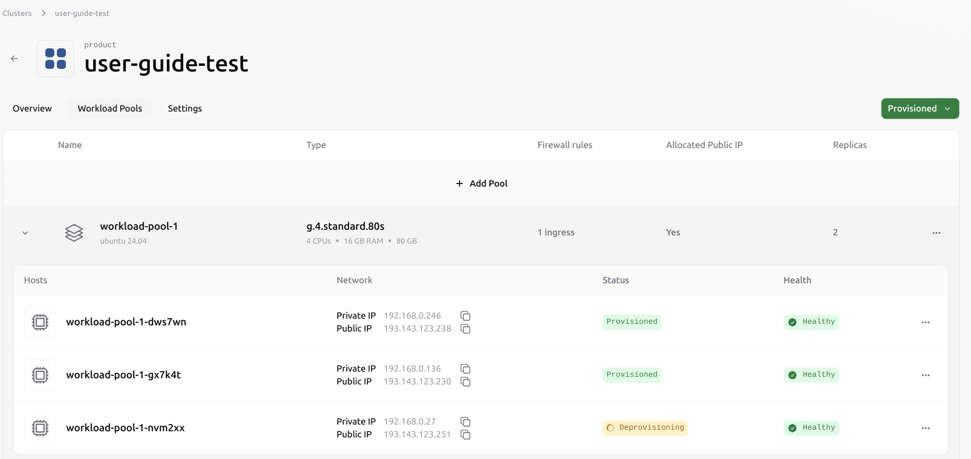Select the Workload Pools tab
971x459 pixels.
point(110,108)
